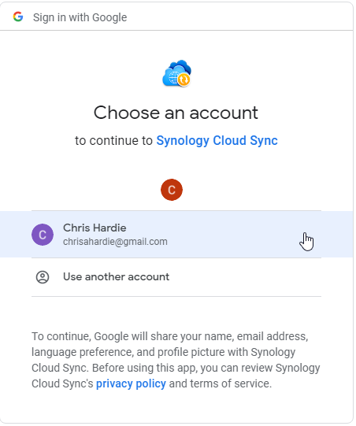356x426 pixels.
Task: Click the Google data sharing disclosure paragraph
Action: (x=176, y=361)
